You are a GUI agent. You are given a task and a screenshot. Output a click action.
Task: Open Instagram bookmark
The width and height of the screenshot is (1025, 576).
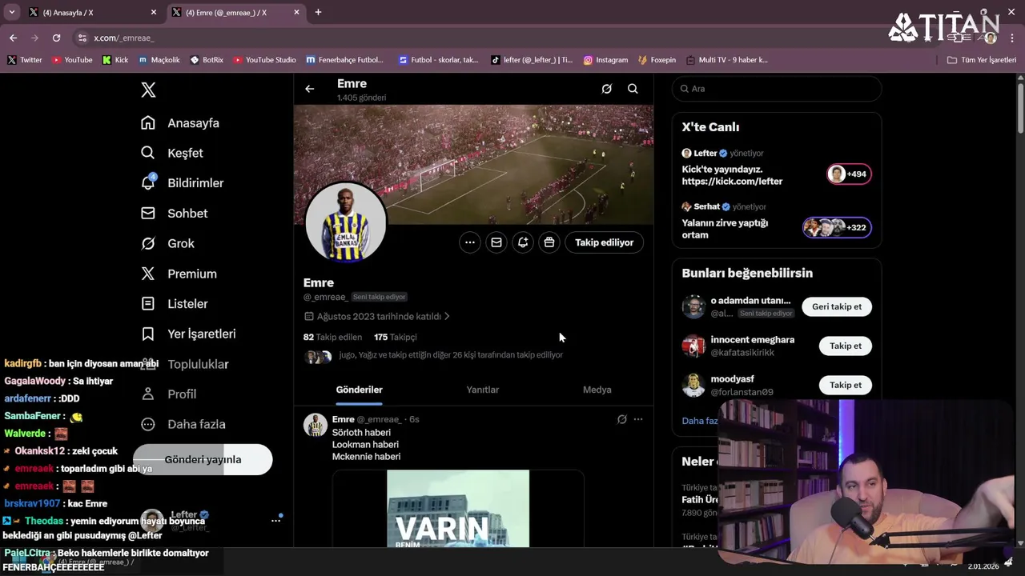605,60
